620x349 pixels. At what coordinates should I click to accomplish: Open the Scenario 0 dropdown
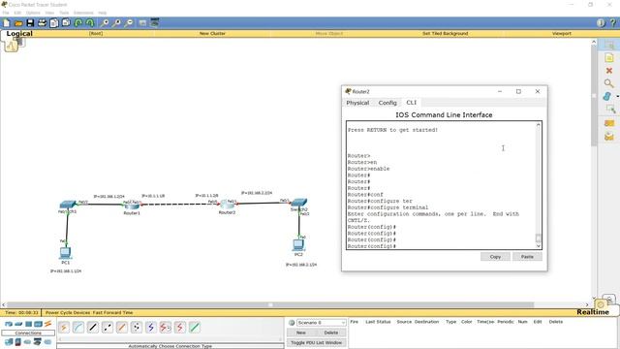322,323
